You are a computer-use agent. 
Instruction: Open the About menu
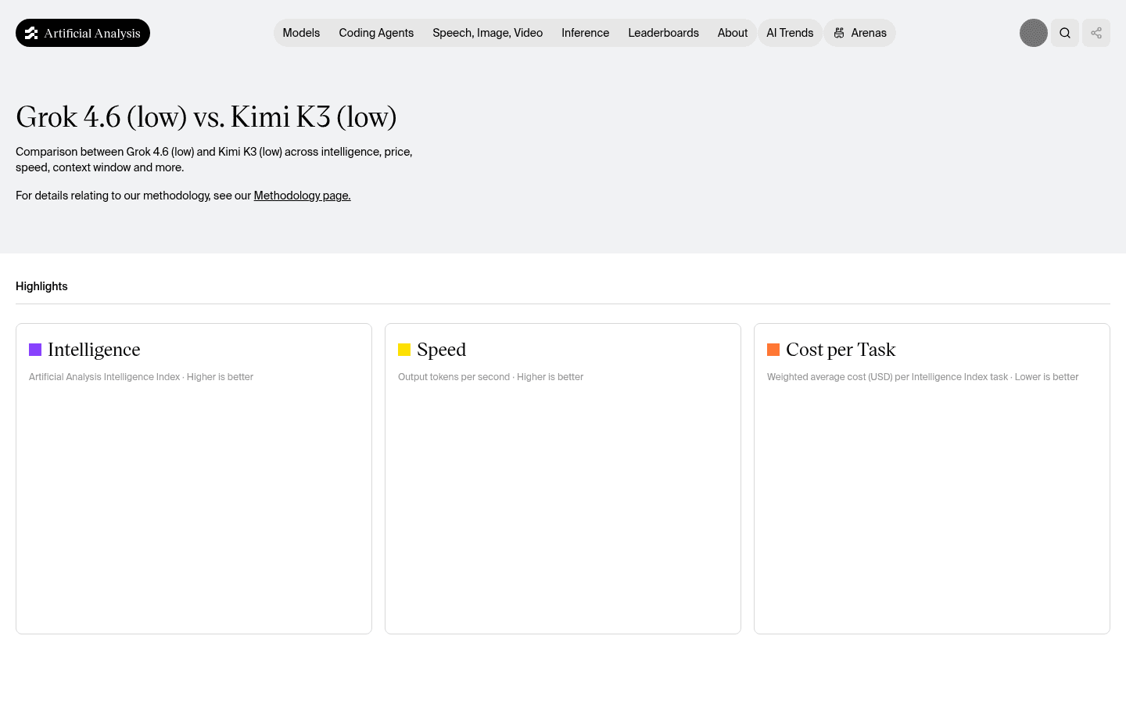733,33
